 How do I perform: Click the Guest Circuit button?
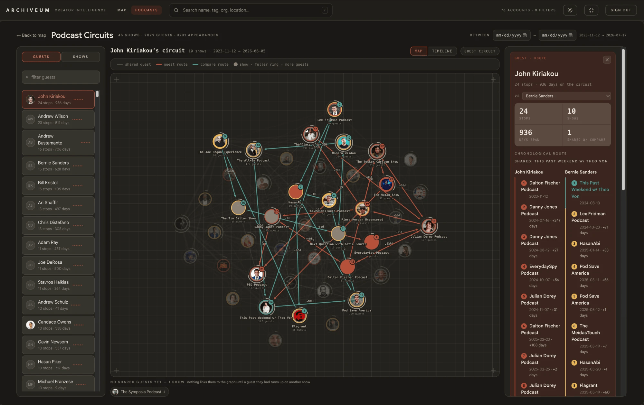[480, 51]
